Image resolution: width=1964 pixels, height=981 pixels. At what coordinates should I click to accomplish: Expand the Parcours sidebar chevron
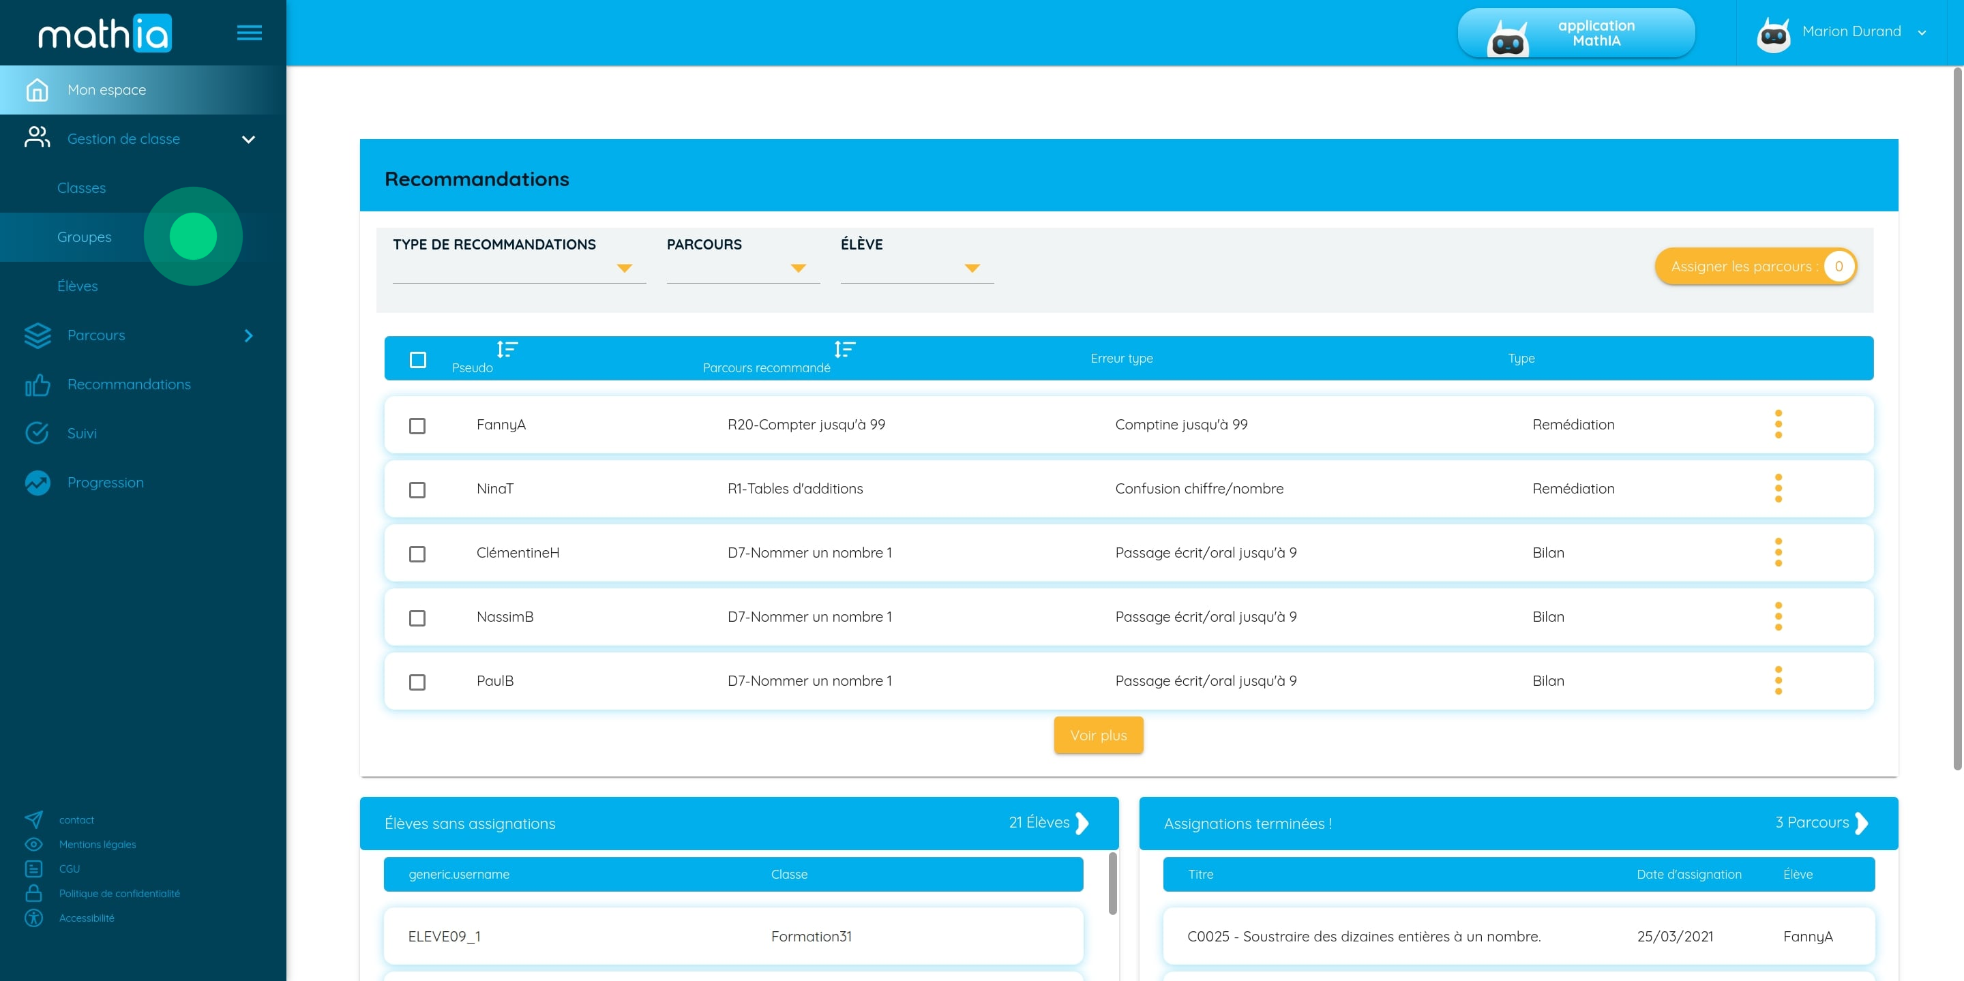[x=248, y=336]
